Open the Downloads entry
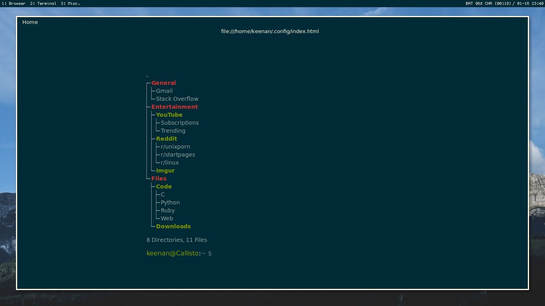 point(174,226)
